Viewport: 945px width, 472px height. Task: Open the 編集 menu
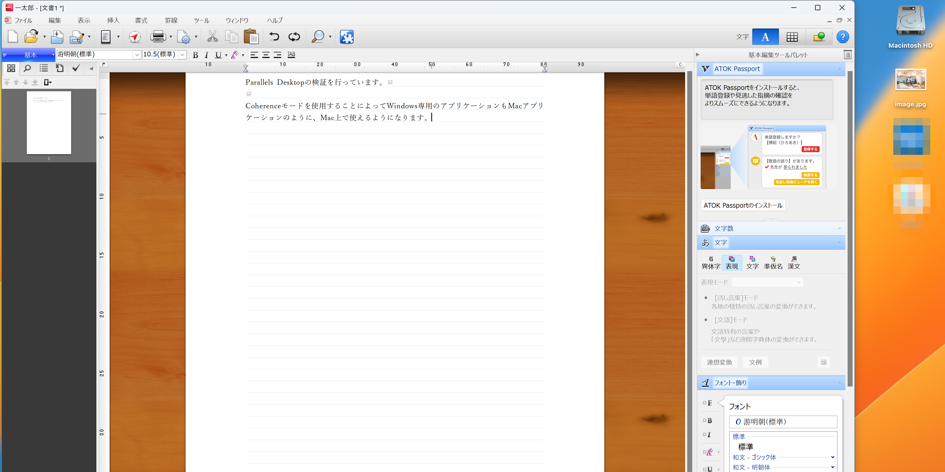click(55, 20)
